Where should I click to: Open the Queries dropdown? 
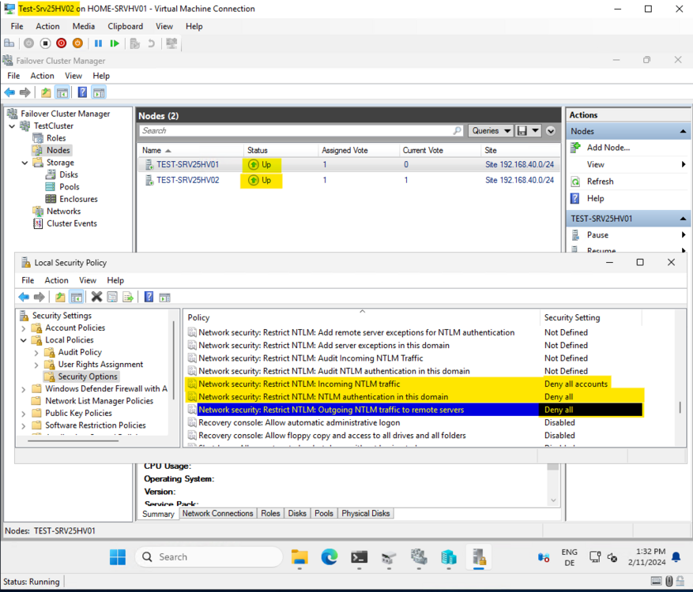(x=489, y=131)
